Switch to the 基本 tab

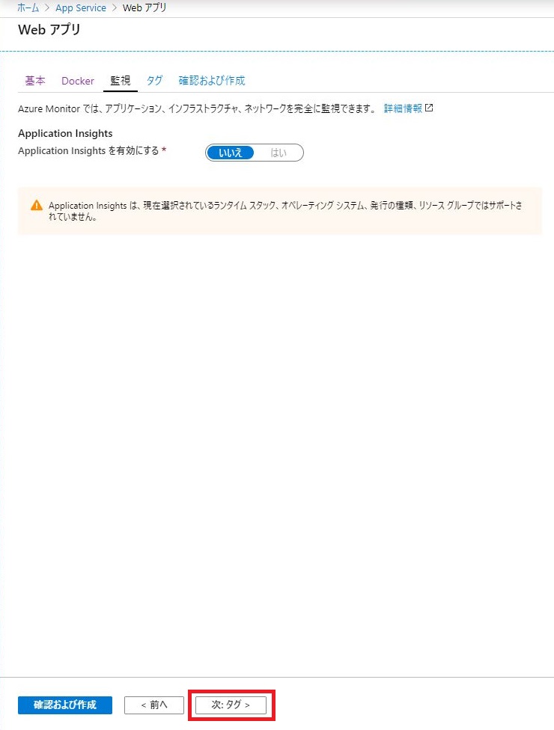[x=35, y=81]
